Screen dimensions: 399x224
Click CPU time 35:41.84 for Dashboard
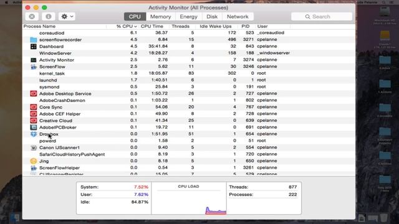coord(158,46)
